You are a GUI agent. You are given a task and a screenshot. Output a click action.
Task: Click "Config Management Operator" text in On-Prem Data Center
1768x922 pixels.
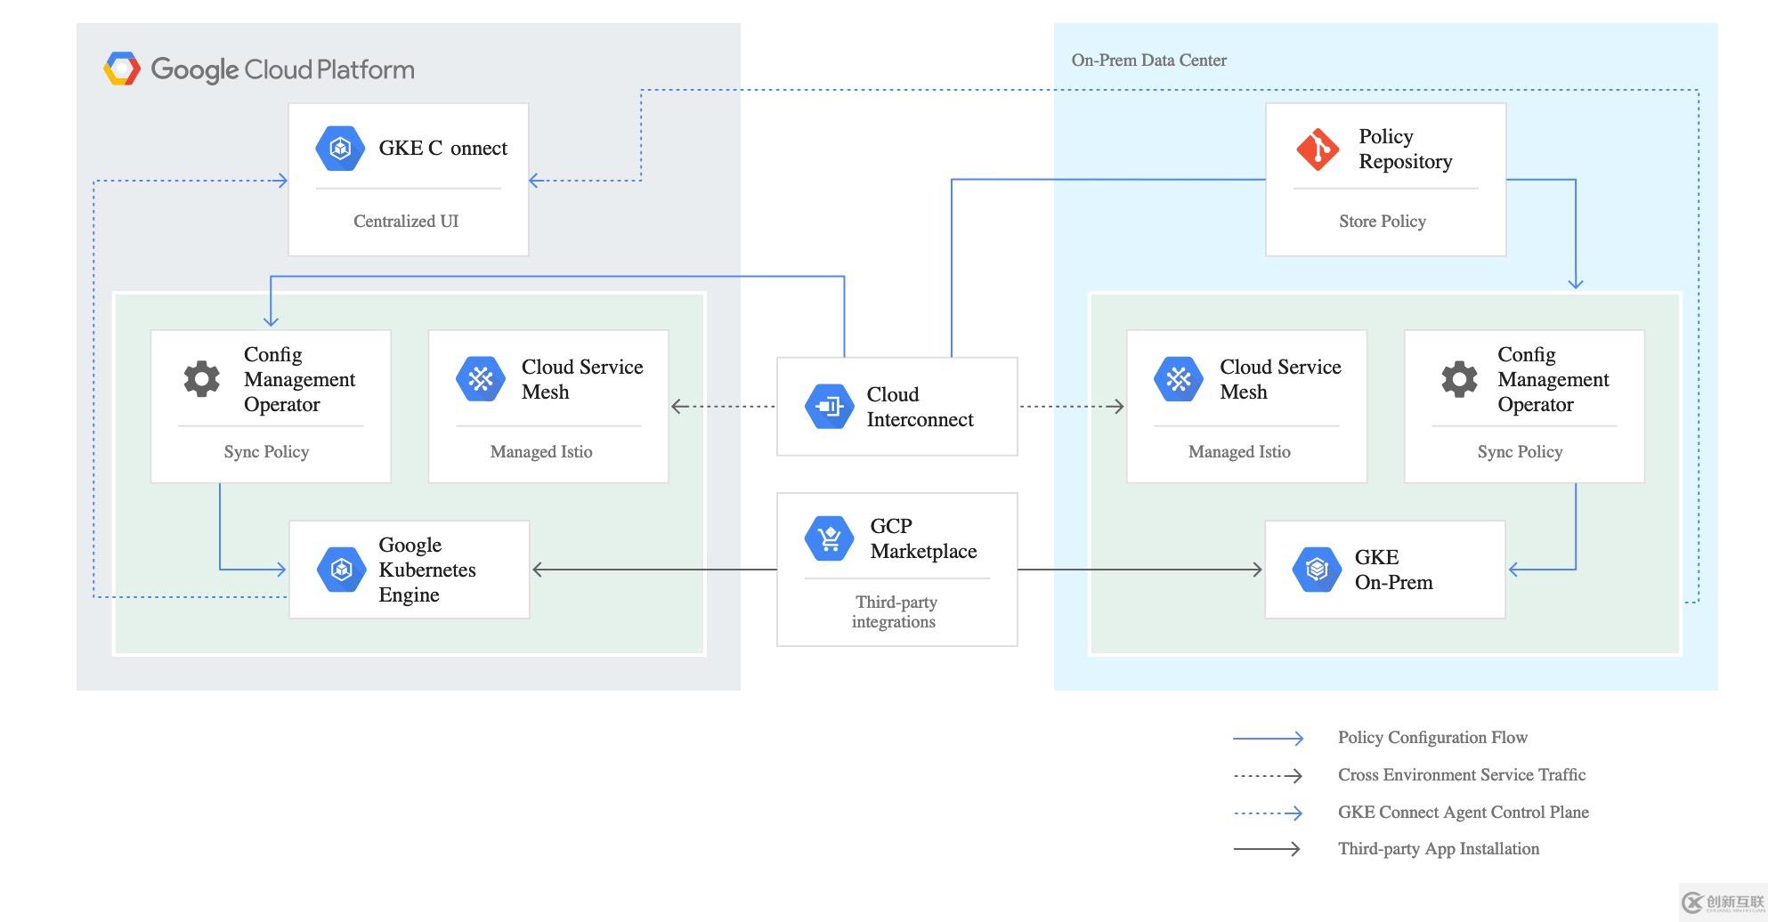[x=1553, y=379]
